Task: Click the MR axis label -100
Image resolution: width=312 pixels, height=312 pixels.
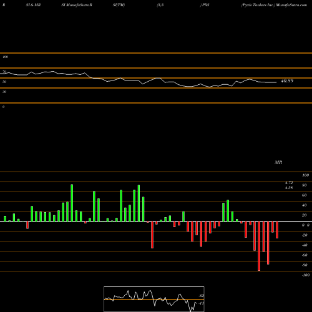Action: pyautogui.click(x=305, y=275)
